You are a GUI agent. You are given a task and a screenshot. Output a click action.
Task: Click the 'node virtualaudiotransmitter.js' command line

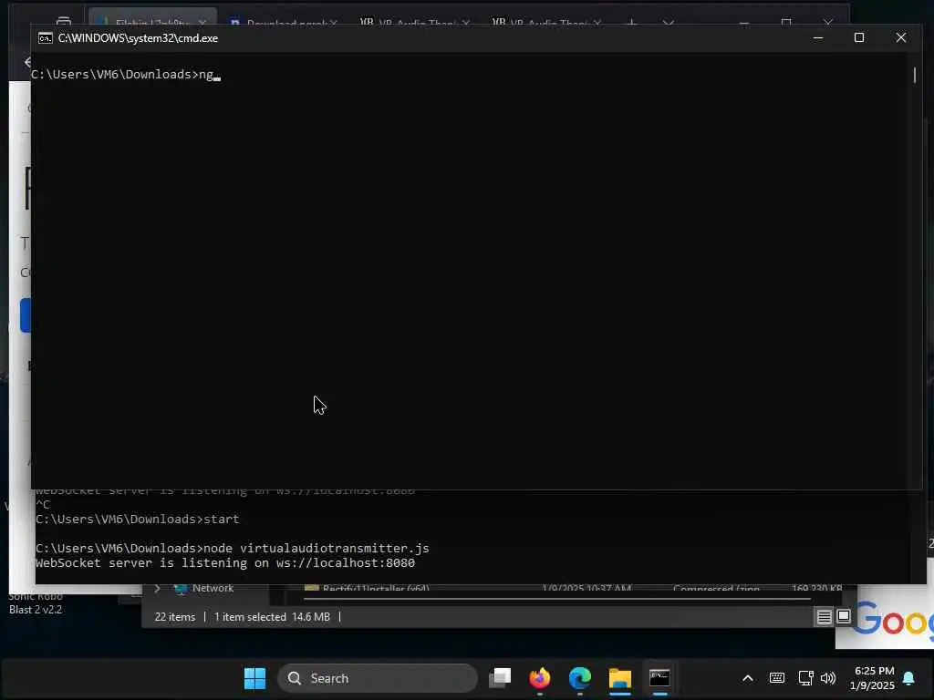[233, 548]
